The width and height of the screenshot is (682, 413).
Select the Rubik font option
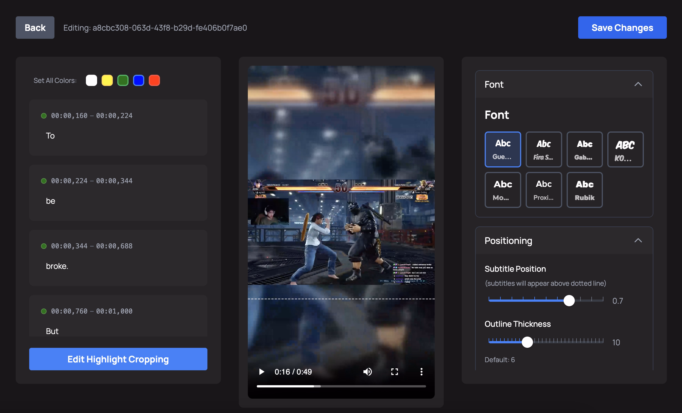coord(585,190)
